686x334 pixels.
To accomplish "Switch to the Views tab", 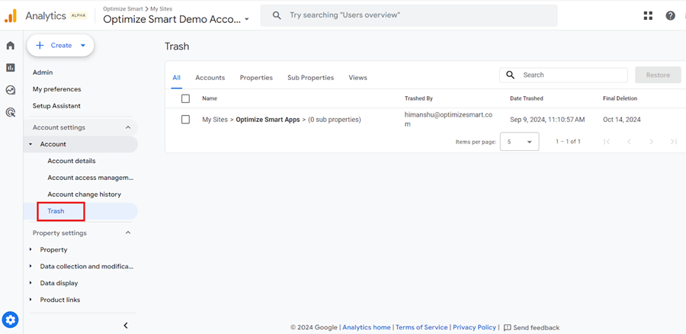I will click(358, 78).
